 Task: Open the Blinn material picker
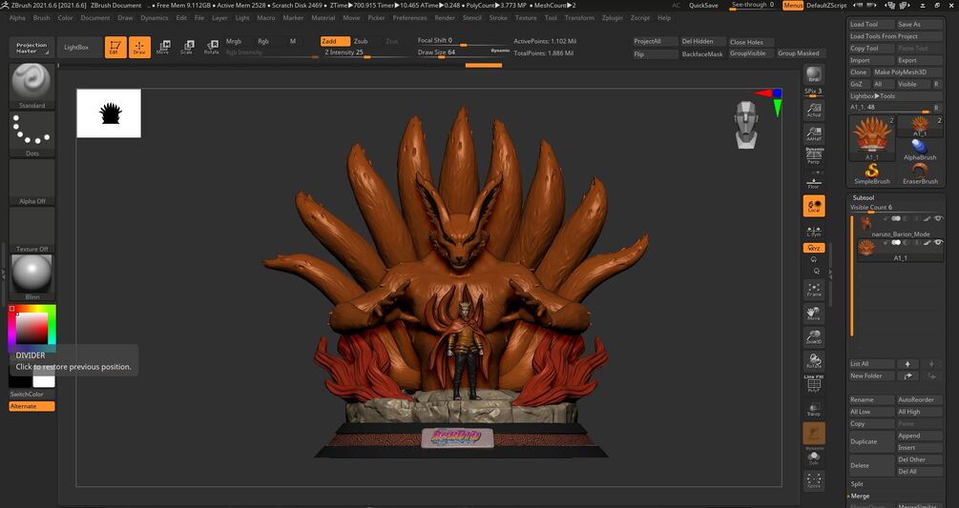pyautogui.click(x=31, y=277)
